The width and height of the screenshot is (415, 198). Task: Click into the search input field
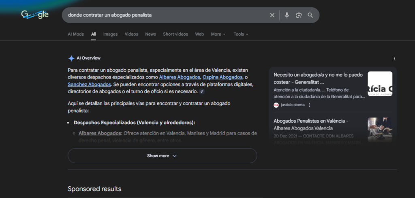pos(162,15)
